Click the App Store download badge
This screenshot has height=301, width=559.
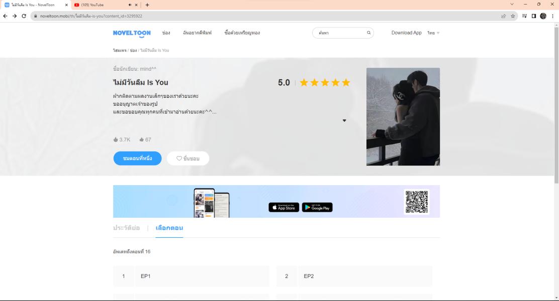pos(284,207)
